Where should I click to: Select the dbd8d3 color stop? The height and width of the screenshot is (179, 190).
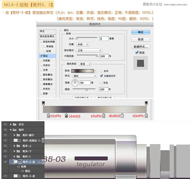point(122,116)
